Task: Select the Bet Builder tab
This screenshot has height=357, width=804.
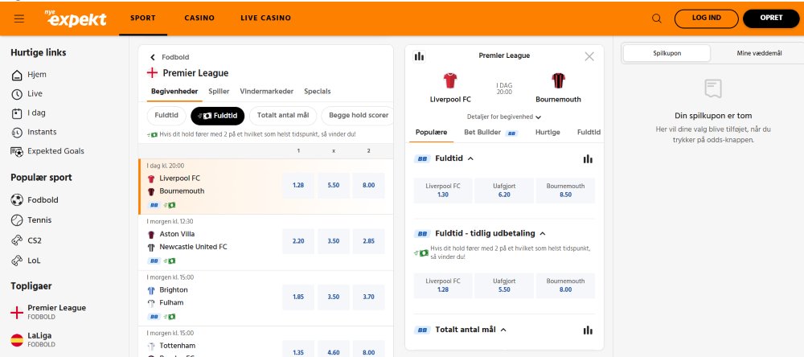Action: 490,133
